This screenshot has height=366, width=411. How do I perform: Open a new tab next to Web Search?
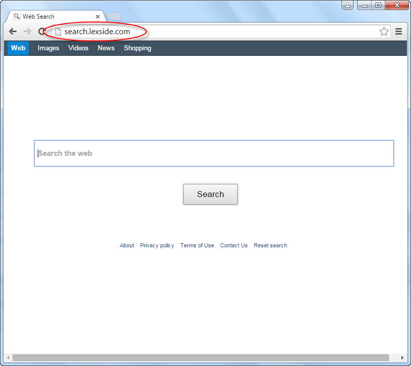click(114, 17)
